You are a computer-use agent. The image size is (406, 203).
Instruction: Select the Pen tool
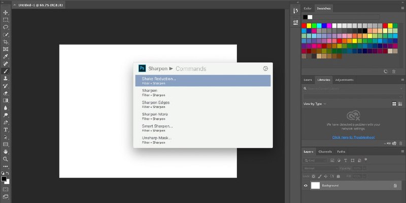tap(6, 122)
